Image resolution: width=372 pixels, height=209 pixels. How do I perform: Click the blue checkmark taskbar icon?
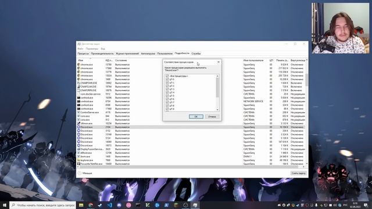coord(100,205)
